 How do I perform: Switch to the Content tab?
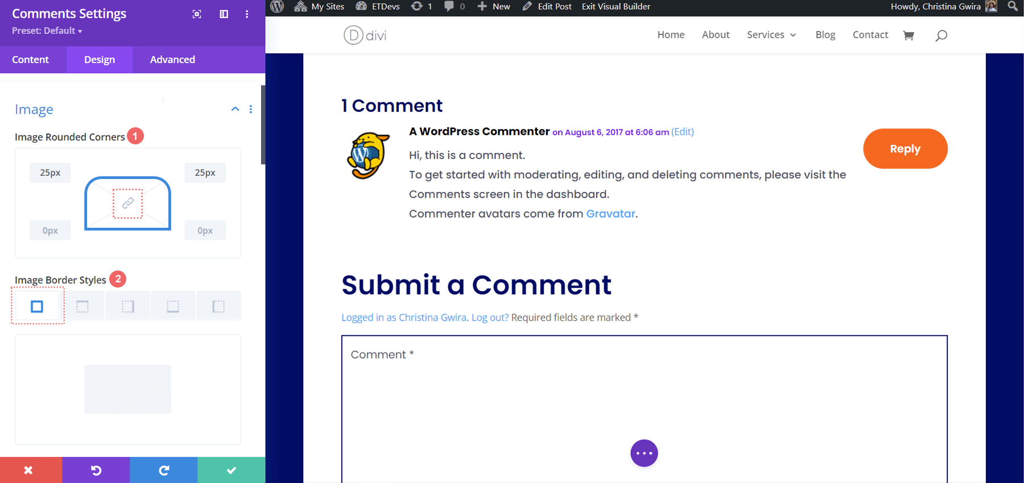click(31, 60)
